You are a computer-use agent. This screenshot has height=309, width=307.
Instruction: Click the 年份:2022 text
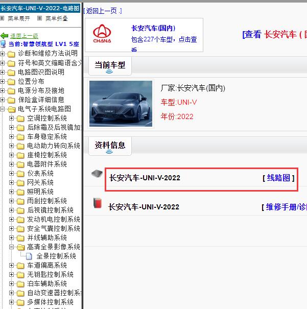click(x=177, y=116)
